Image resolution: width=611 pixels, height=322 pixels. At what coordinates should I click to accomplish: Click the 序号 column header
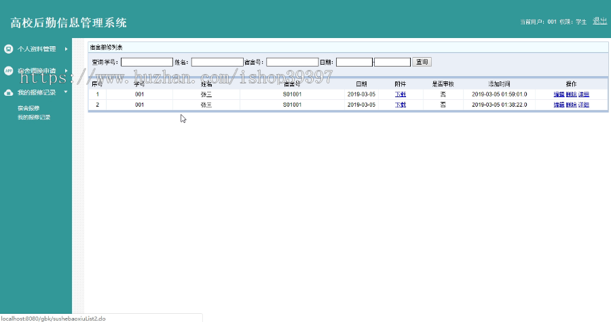97,84
